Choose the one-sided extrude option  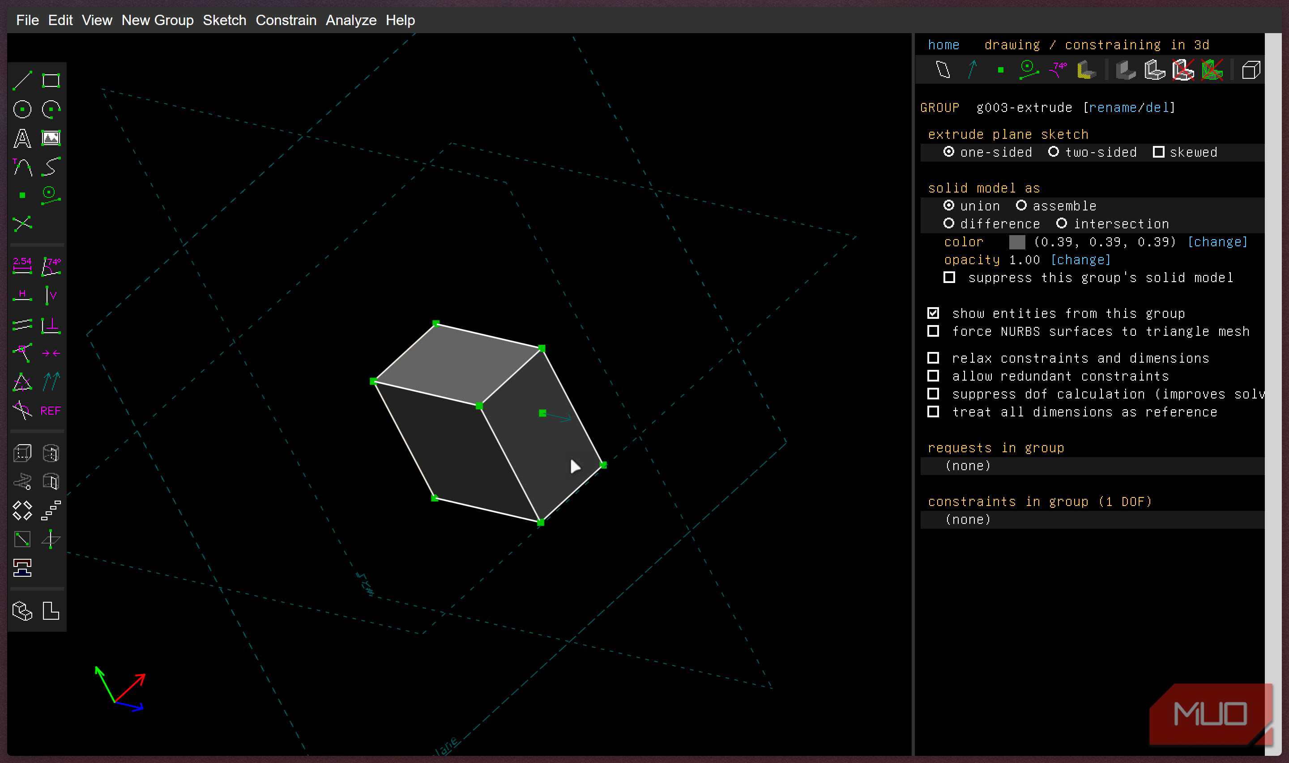(987, 152)
